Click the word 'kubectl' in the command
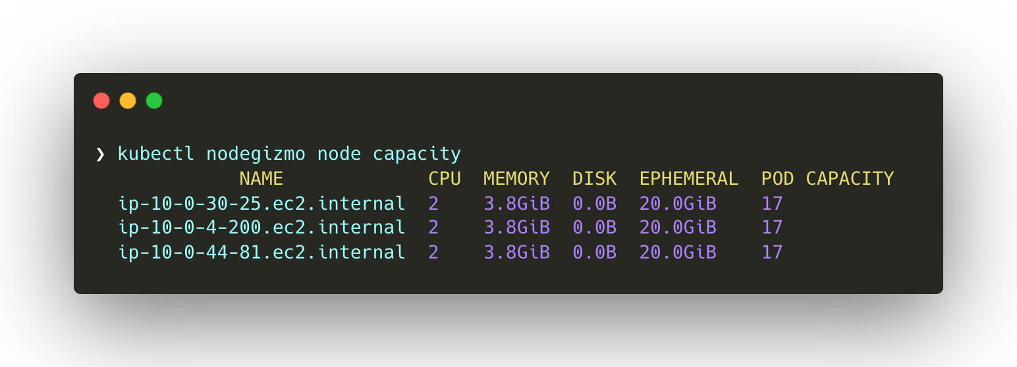Image resolution: width=1017 pixels, height=367 pixels. point(156,154)
